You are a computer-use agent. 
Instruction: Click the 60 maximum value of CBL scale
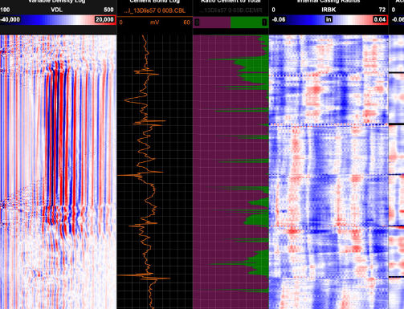click(186, 22)
